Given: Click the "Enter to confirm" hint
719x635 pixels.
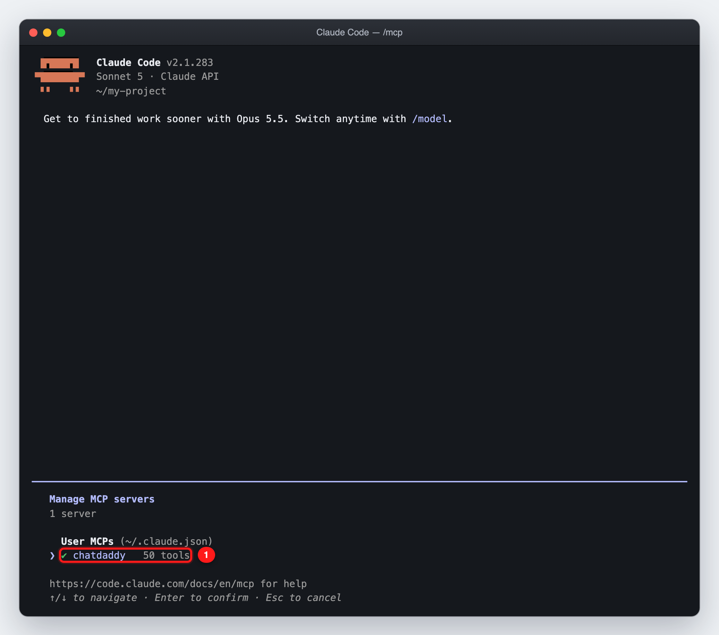Looking at the screenshot, I should (x=201, y=598).
